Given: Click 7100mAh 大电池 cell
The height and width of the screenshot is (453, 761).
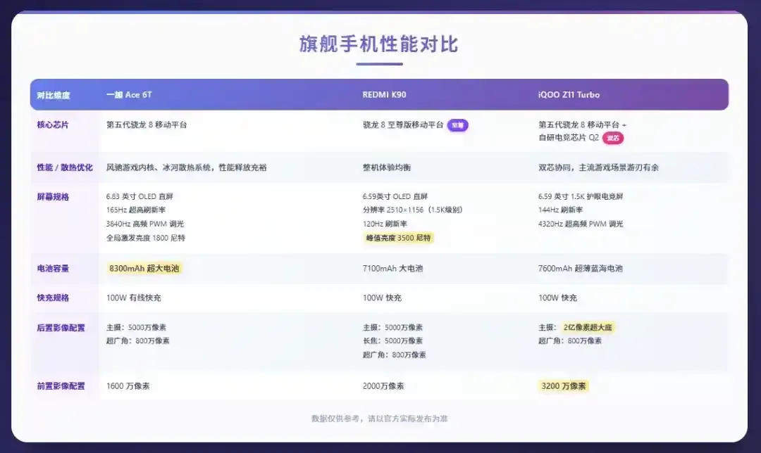Looking at the screenshot, I should point(392,269).
